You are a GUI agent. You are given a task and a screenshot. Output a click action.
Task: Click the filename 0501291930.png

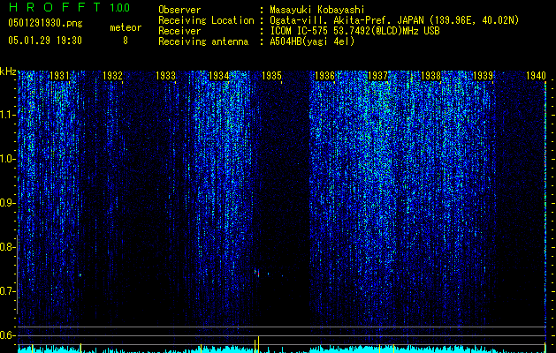[45, 24]
